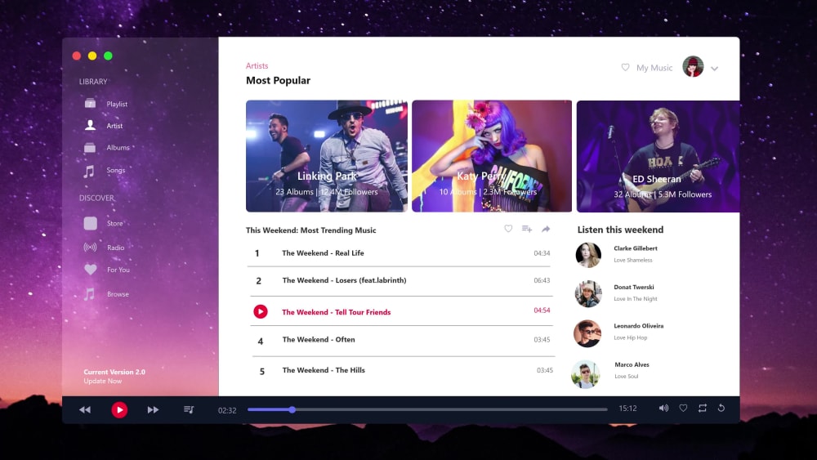Click the Artists breadcrumb link

pos(257,65)
